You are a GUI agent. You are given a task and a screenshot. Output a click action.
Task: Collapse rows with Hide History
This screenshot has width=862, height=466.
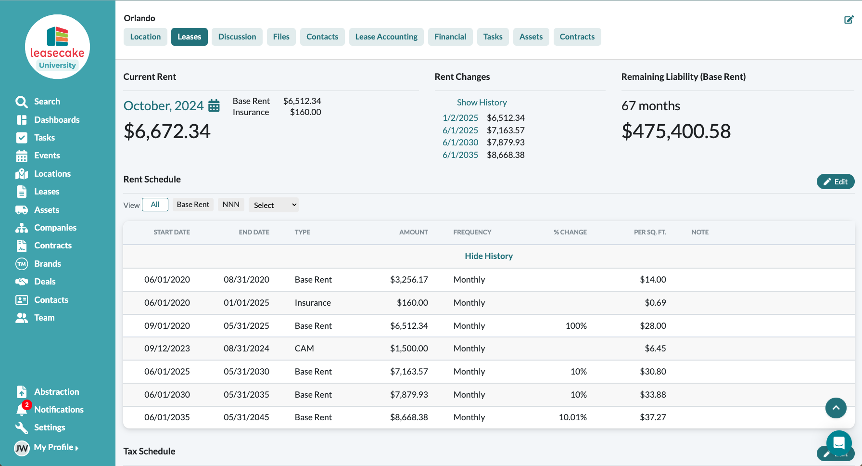489,256
